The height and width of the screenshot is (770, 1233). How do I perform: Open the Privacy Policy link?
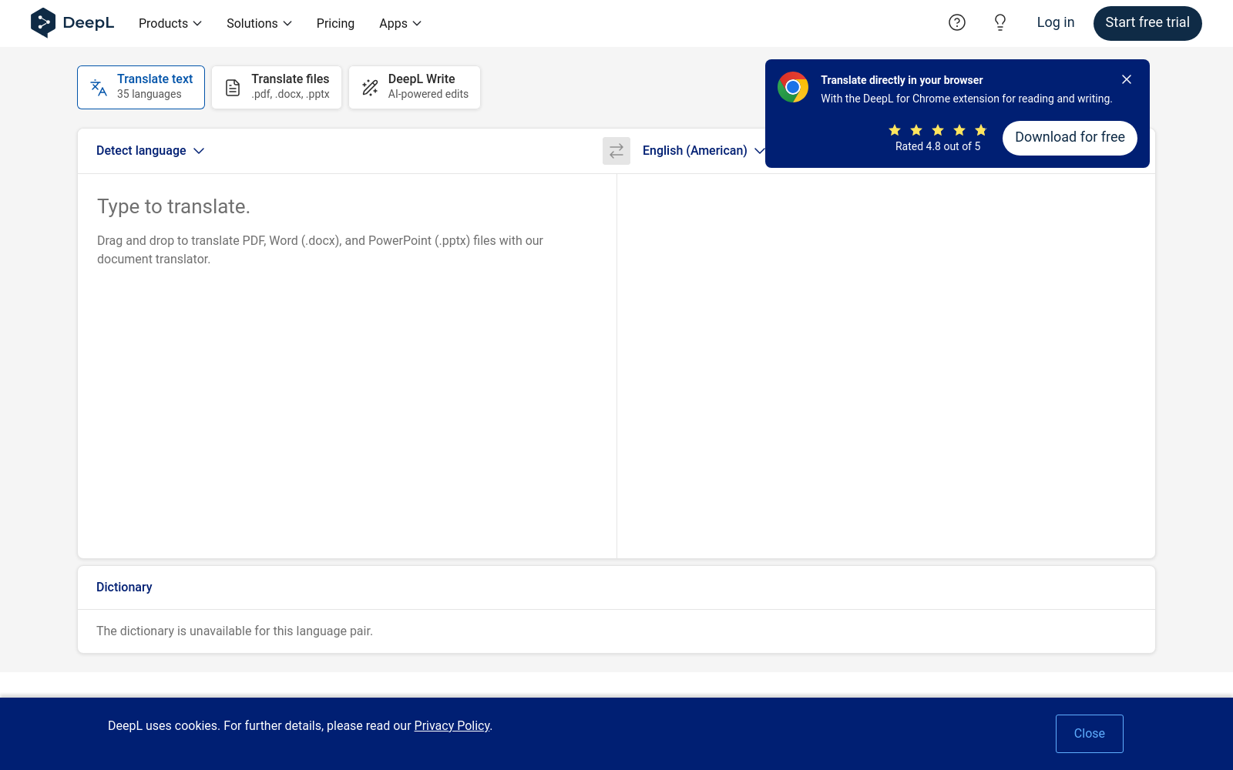(x=452, y=725)
